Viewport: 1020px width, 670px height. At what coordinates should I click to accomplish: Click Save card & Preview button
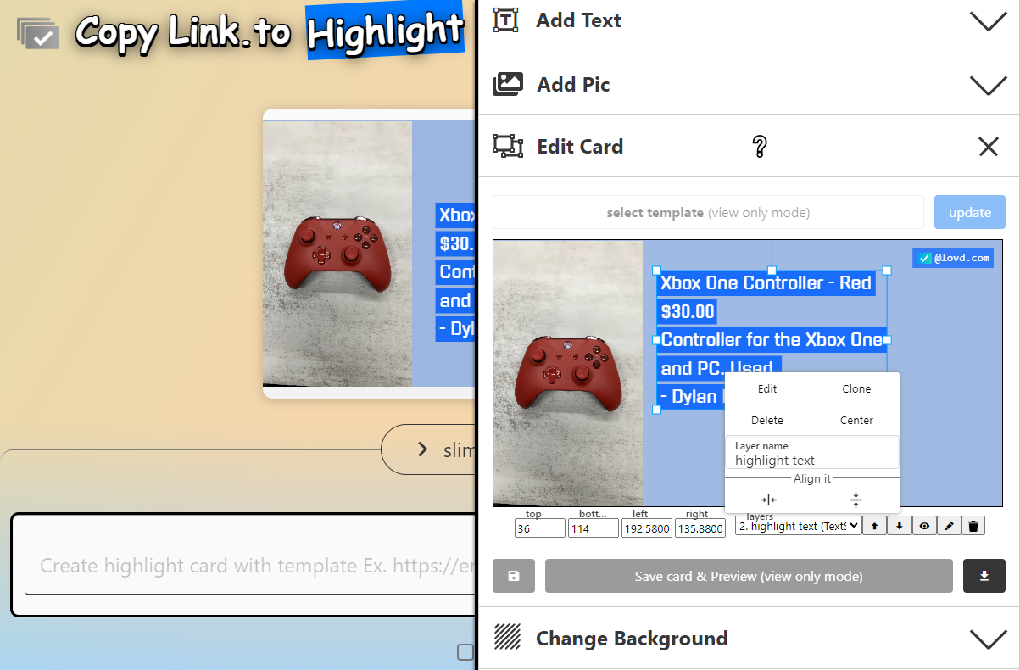point(749,576)
